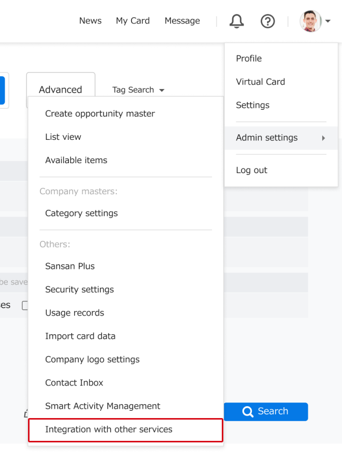
Task: Open the Message menu item
Action: click(x=182, y=21)
